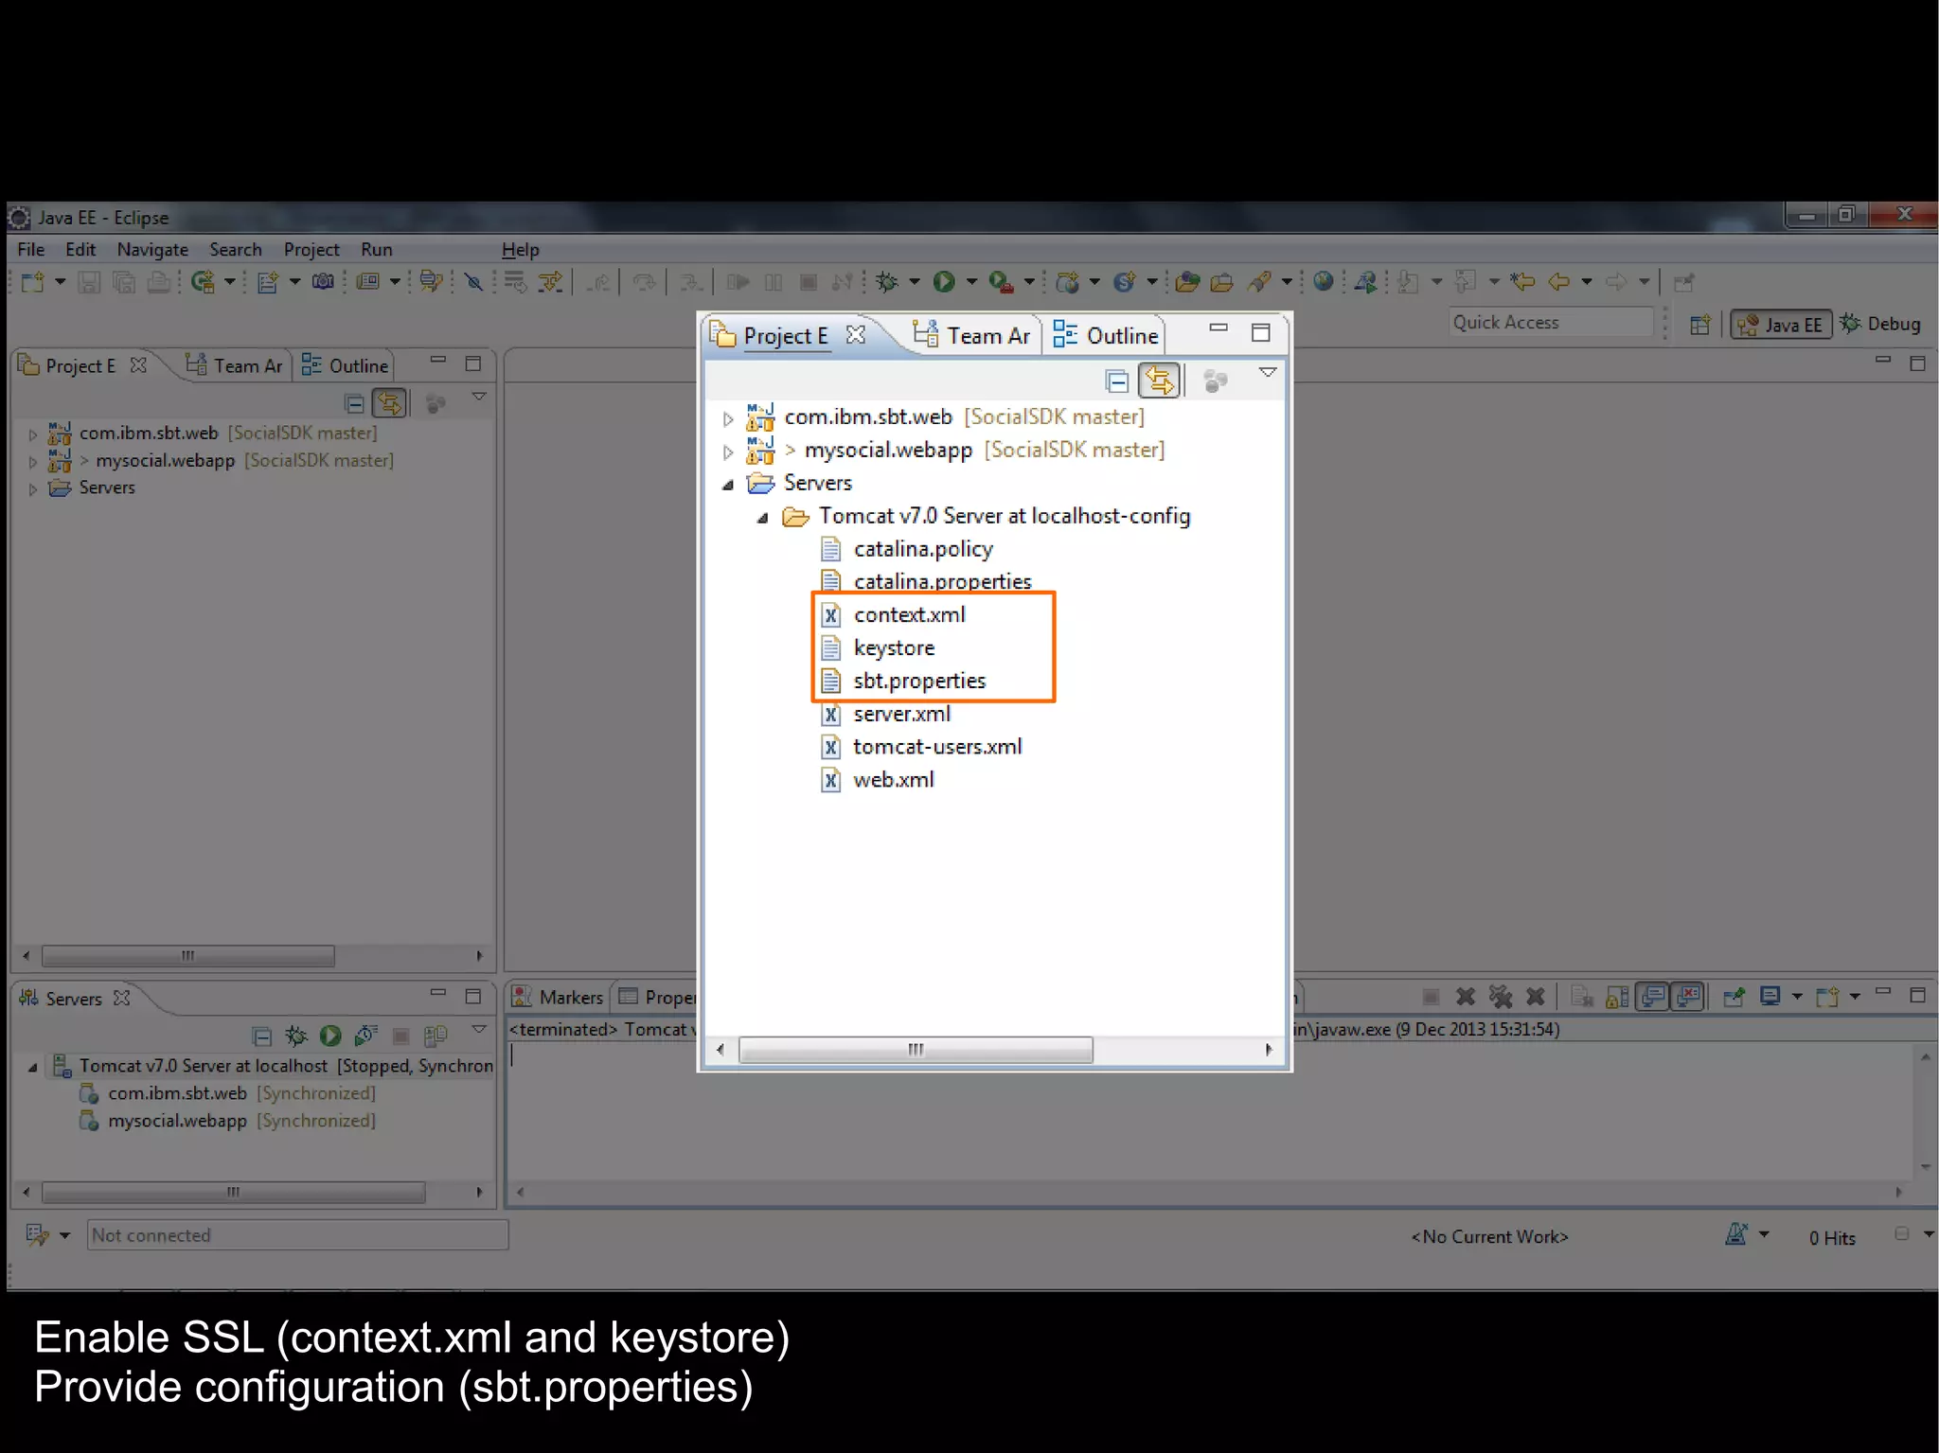
Task: Click the Display Selected Console monitor icon
Action: (1770, 996)
